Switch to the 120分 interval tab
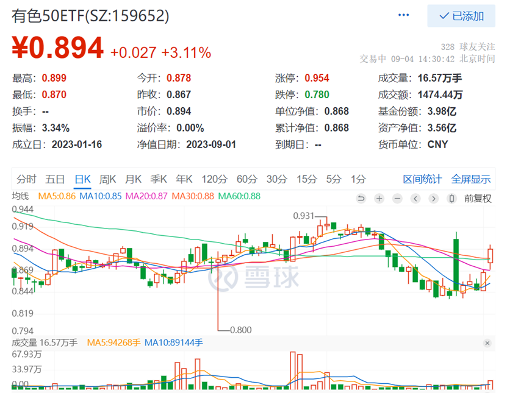This screenshot has height=393, width=507. (214, 179)
